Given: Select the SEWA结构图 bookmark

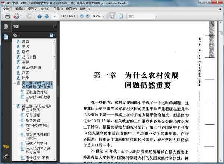Looking at the screenshot, I should [31, 67].
